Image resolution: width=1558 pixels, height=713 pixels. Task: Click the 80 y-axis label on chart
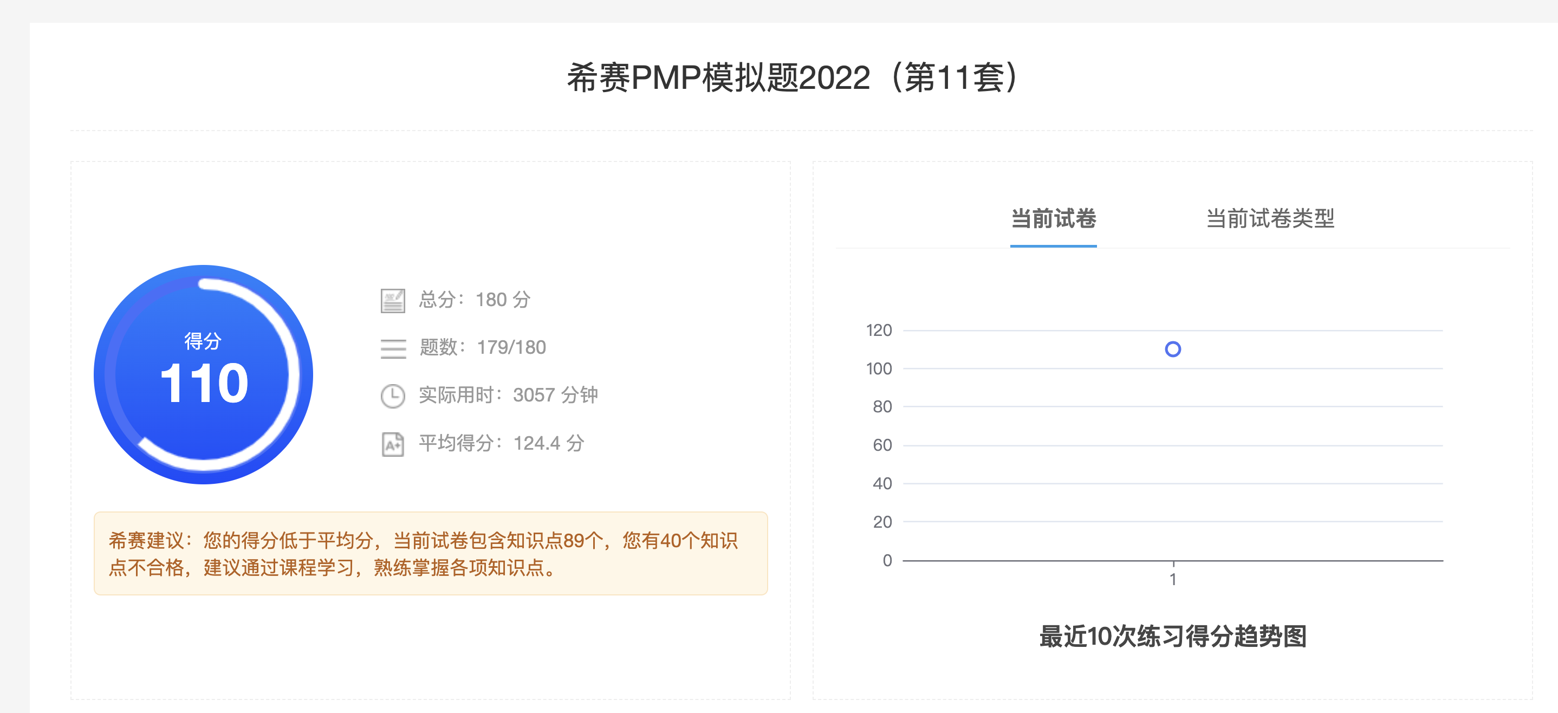(x=882, y=406)
